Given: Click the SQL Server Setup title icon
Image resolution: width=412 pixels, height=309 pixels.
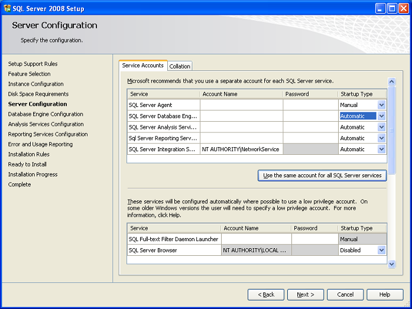Looking at the screenshot, I should [7, 8].
